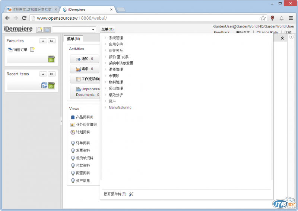The width and height of the screenshot is (298, 211).
Task: Open 发货单资料 view
Action: pos(82,158)
